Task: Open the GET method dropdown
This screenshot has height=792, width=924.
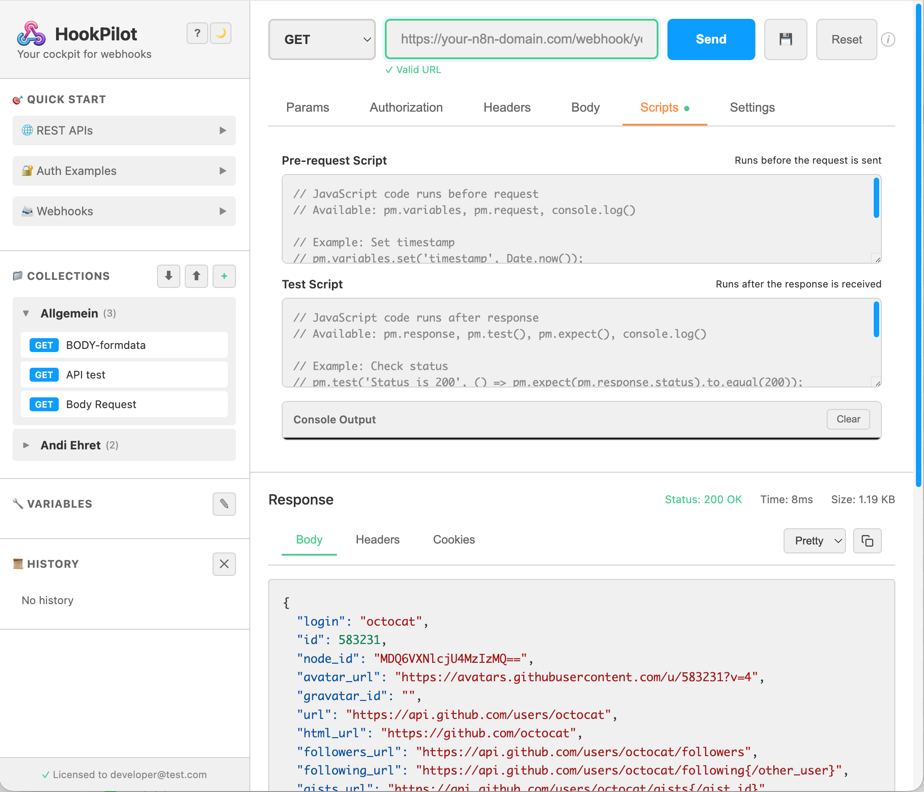Action: (x=322, y=39)
